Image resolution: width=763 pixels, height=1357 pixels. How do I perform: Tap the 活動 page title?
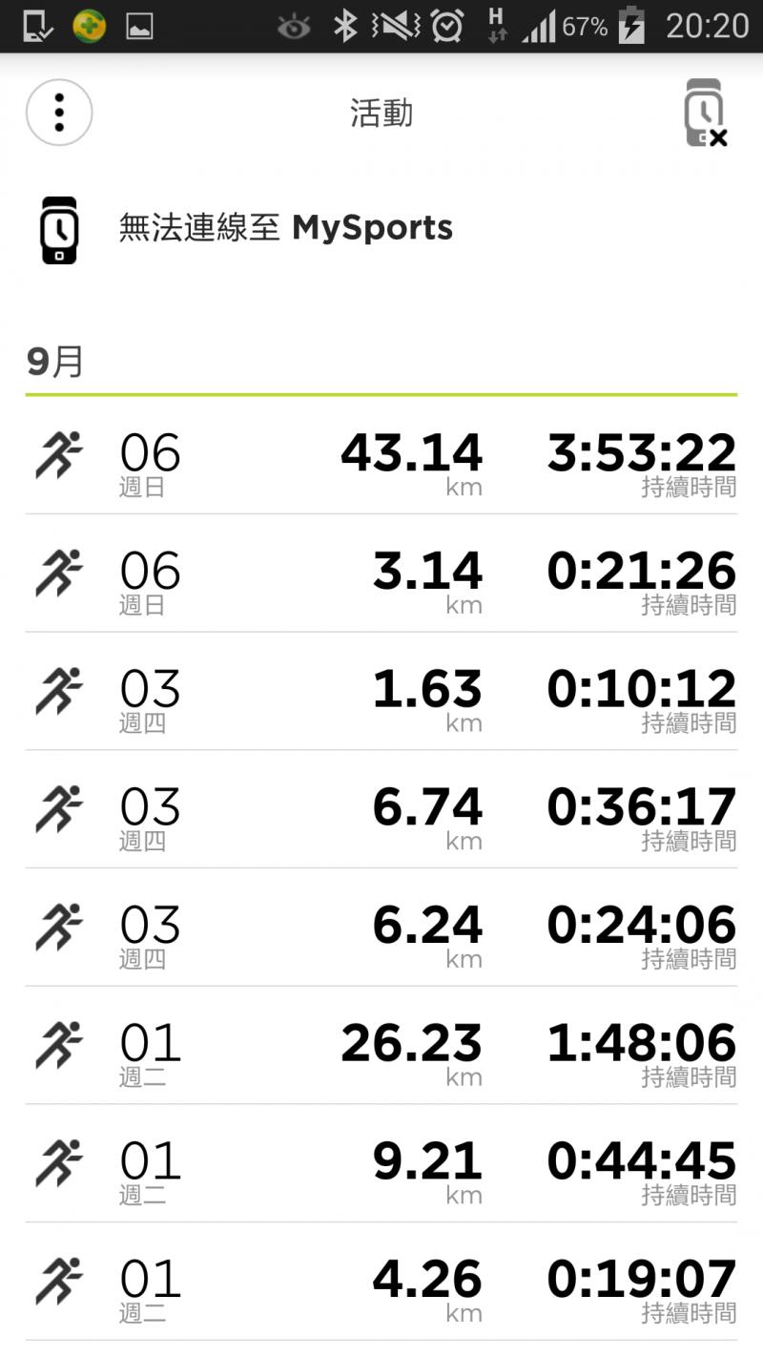coord(381,114)
